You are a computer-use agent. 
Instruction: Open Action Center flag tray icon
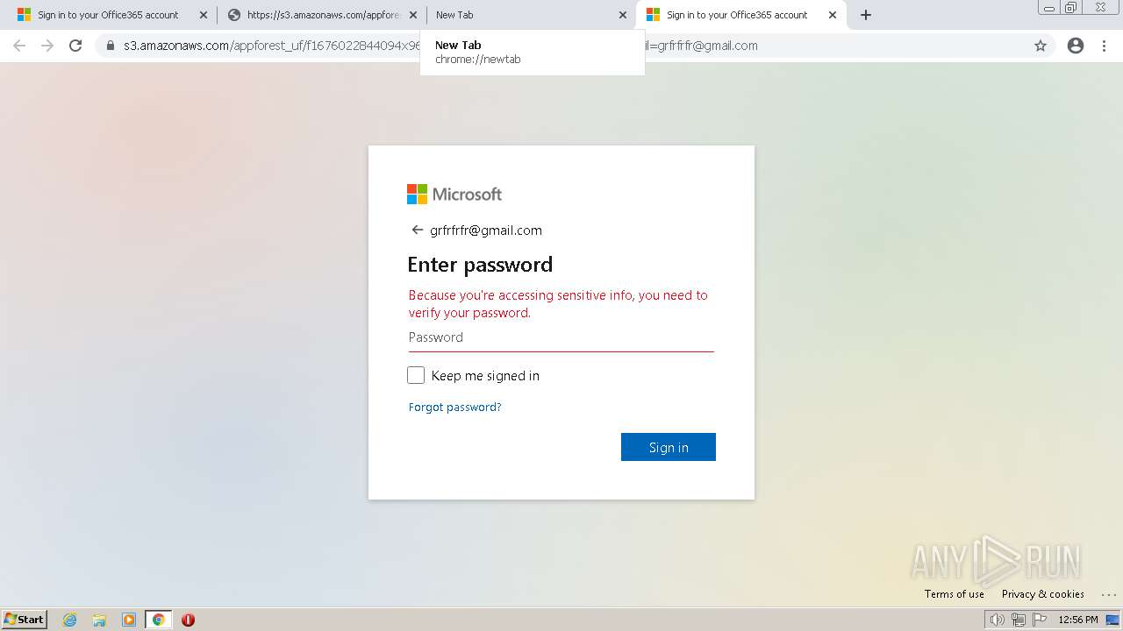pyautogui.click(x=1040, y=620)
